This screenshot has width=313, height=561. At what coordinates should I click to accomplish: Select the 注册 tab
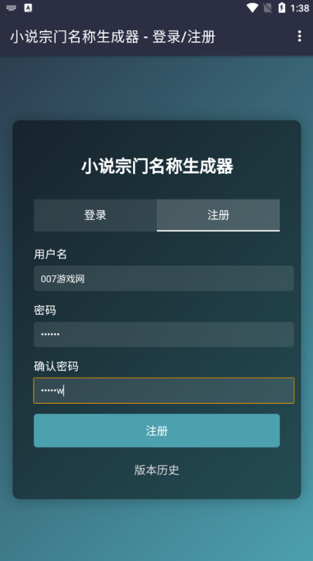coord(218,215)
